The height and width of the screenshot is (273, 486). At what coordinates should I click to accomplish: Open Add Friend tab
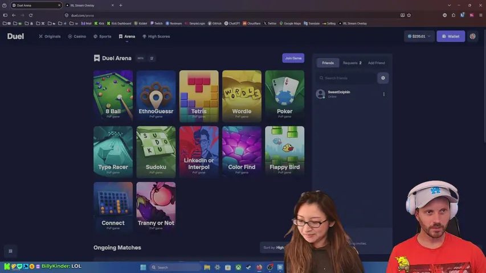(376, 63)
